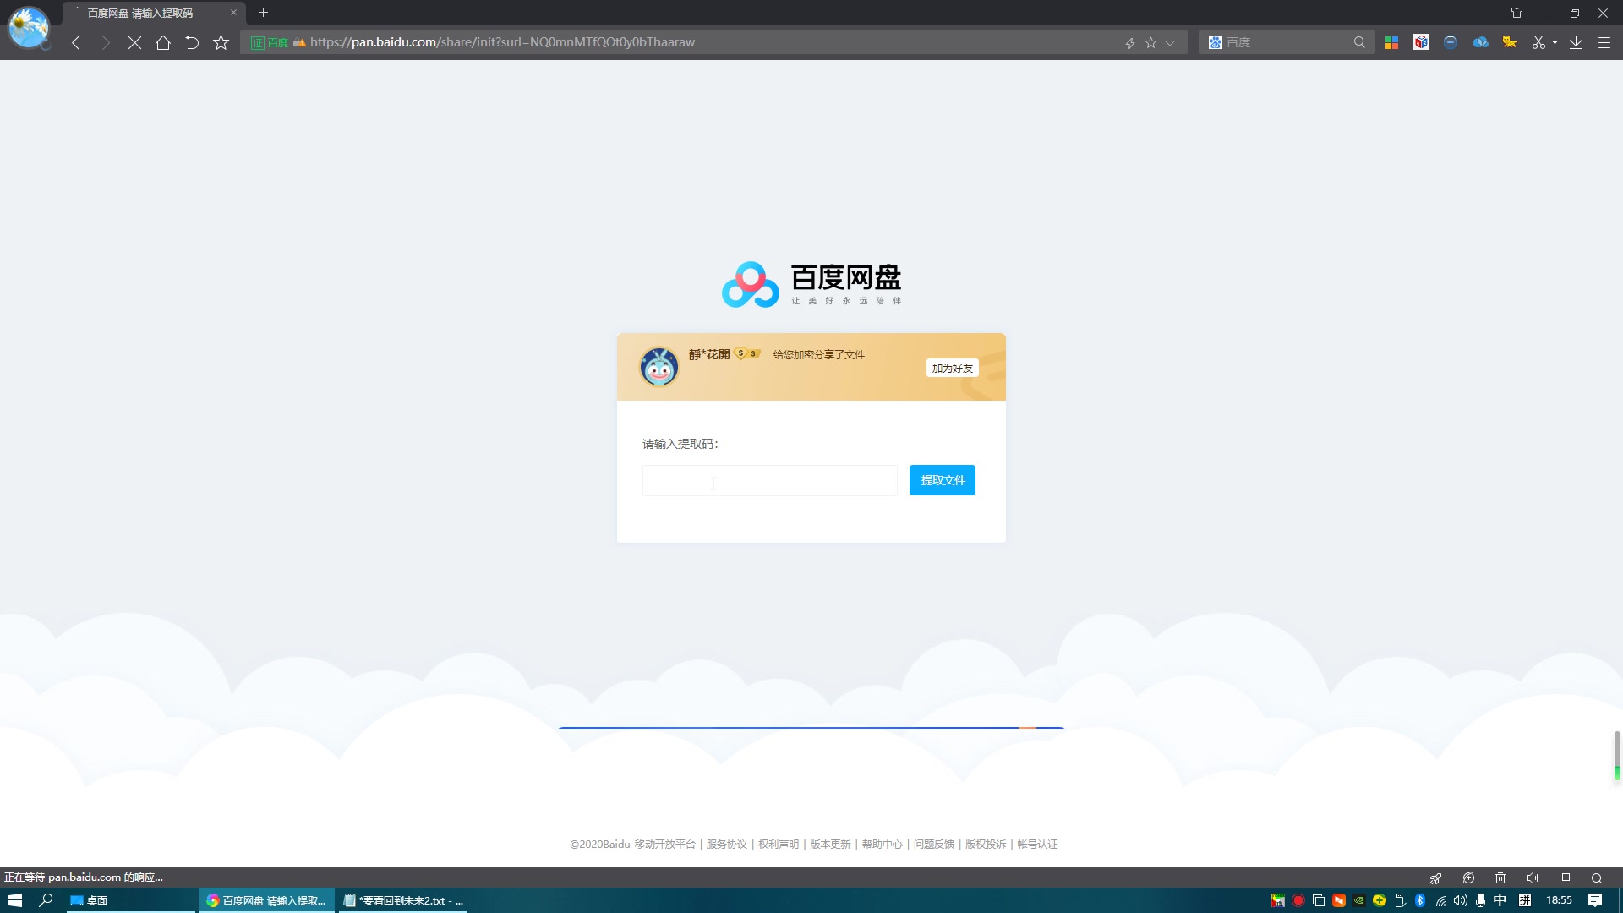This screenshot has height=913, width=1623.
Task: Click the status bar zoom magnifier icon
Action: (1597, 877)
